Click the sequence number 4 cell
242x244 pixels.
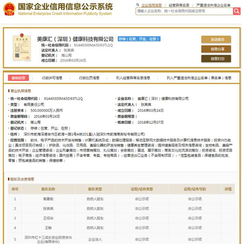click(15, 228)
